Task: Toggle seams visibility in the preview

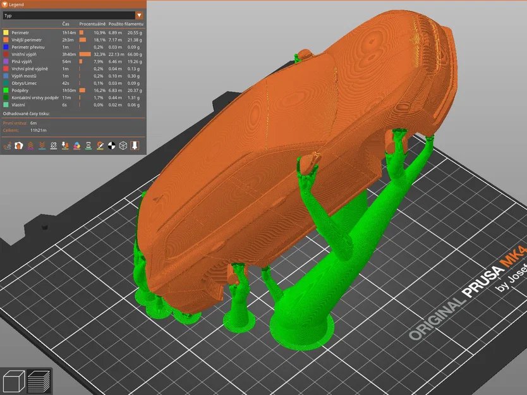Action: click(54, 147)
